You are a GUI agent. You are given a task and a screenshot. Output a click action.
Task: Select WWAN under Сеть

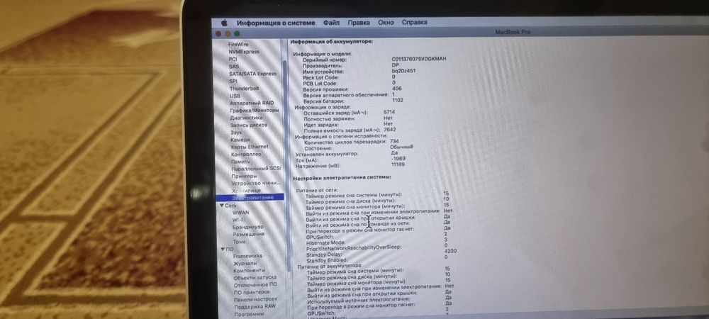tap(240, 213)
